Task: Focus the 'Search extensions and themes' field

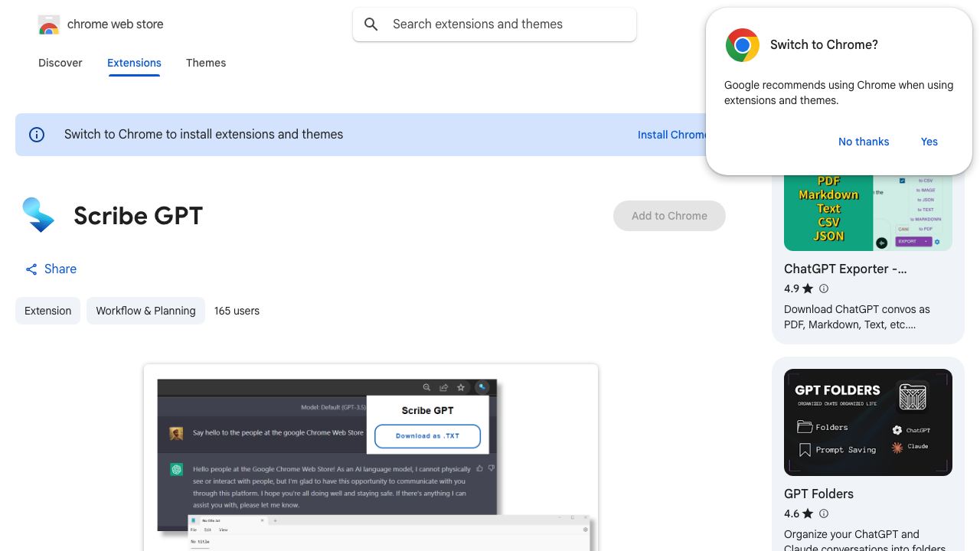Action: (495, 24)
